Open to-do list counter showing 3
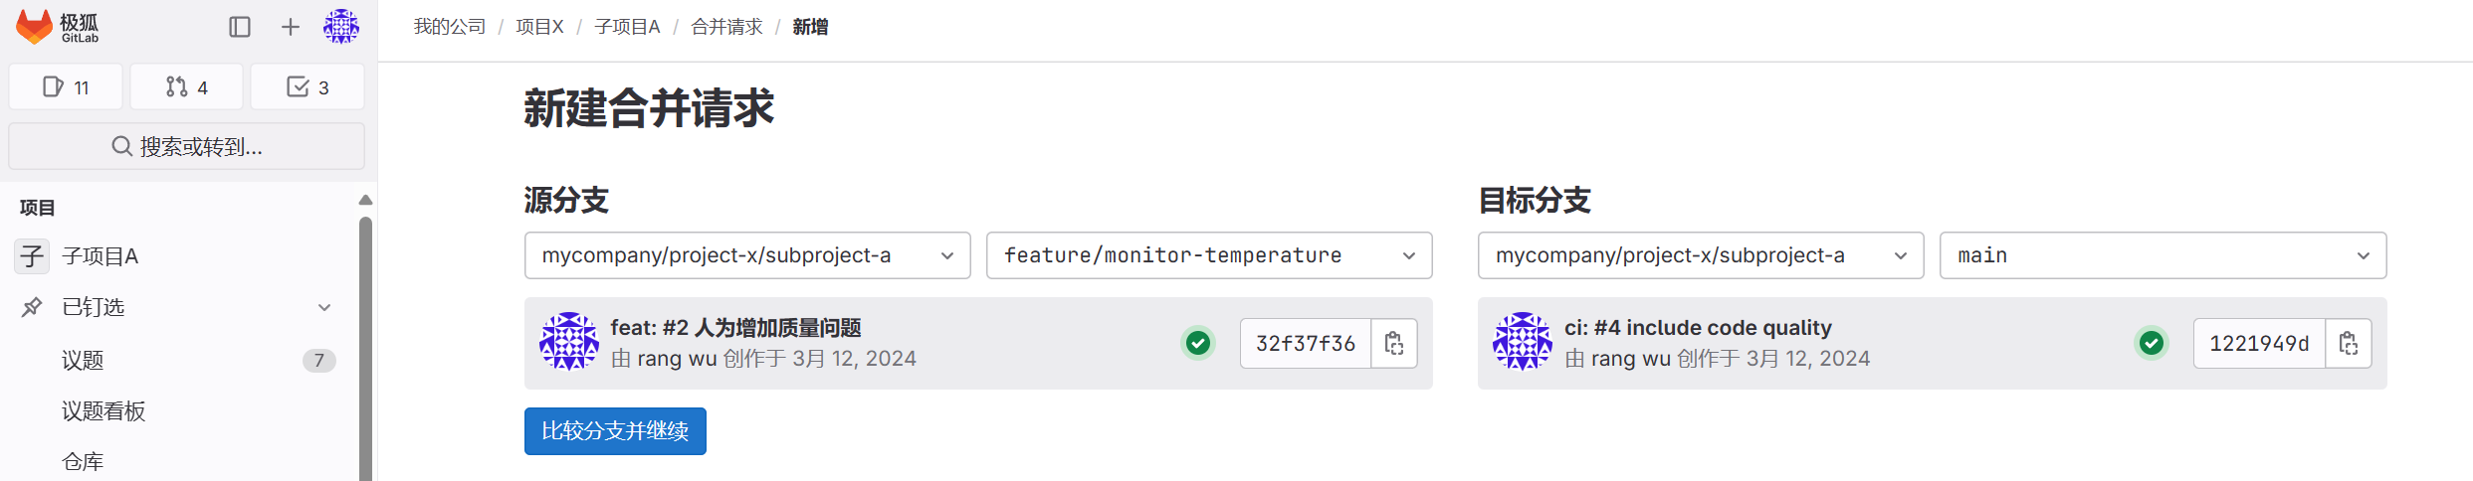Image resolution: width=2473 pixels, height=481 pixels. (x=308, y=87)
